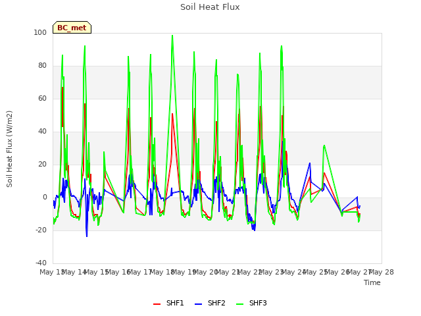Click the y-axis tick label 60

click(42, 99)
